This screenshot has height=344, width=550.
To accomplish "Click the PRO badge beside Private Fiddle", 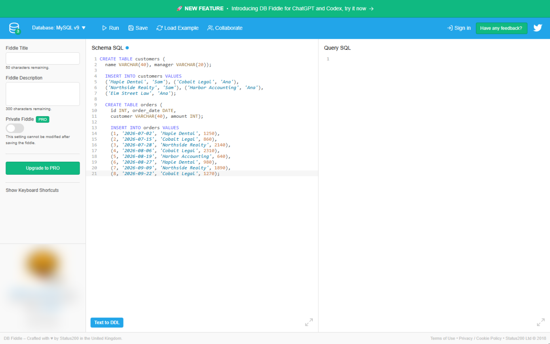I will point(42,119).
